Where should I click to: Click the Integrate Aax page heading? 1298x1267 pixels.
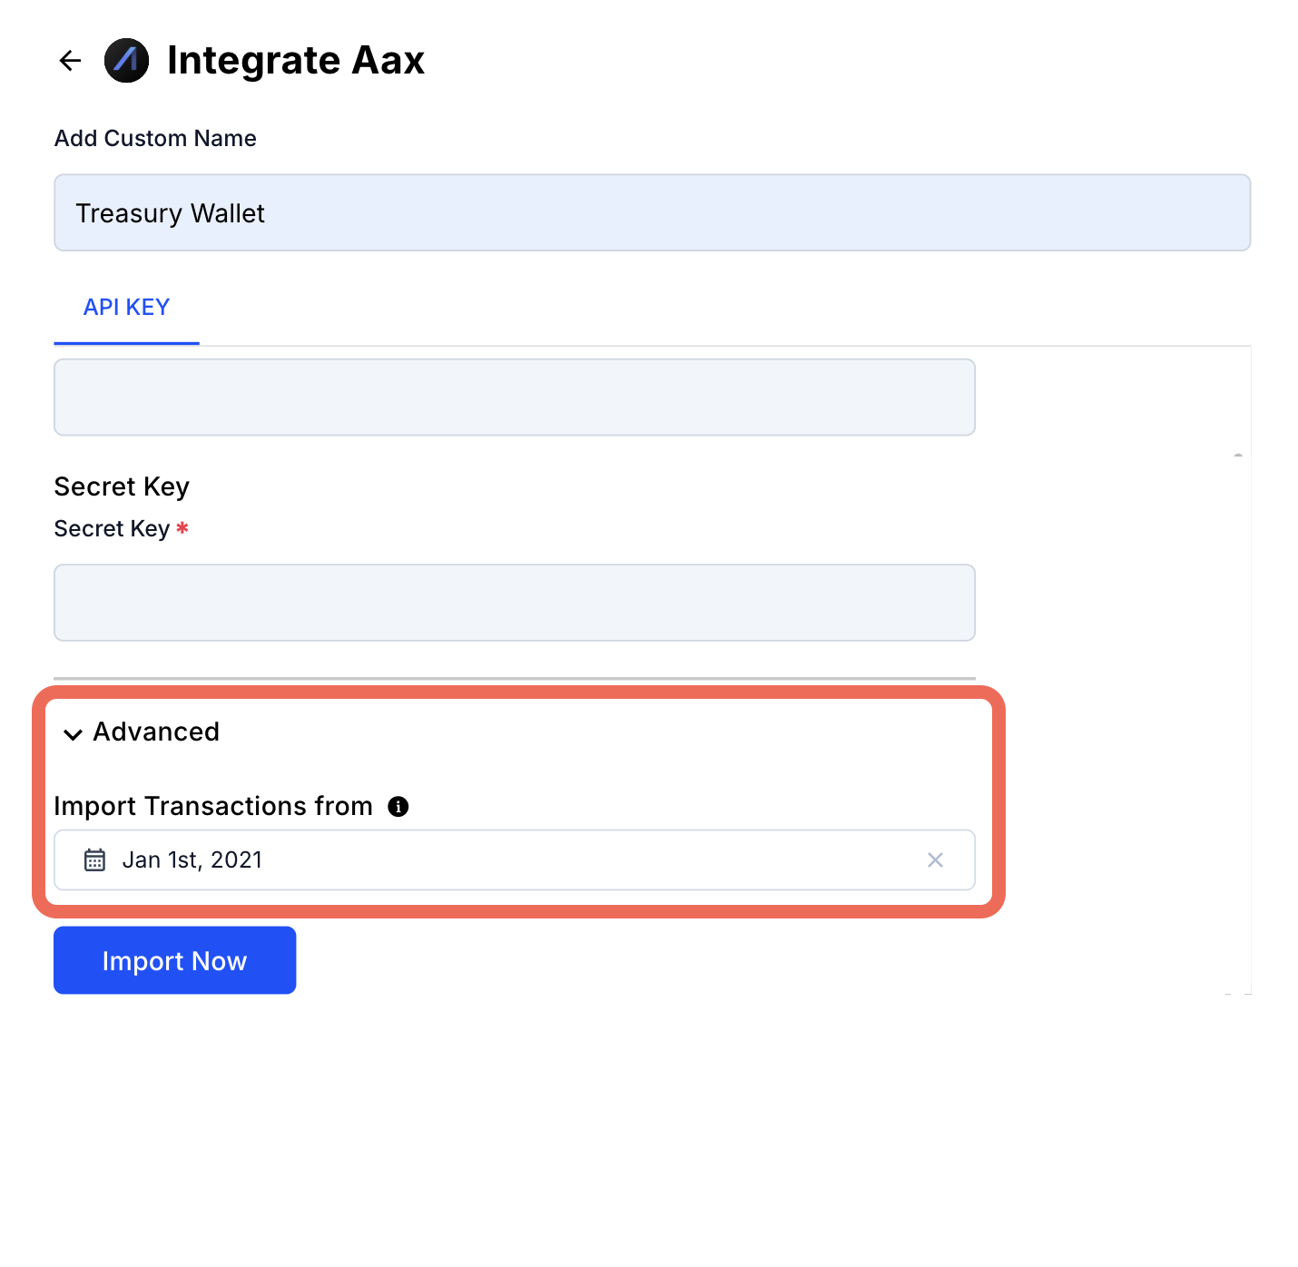296,61
